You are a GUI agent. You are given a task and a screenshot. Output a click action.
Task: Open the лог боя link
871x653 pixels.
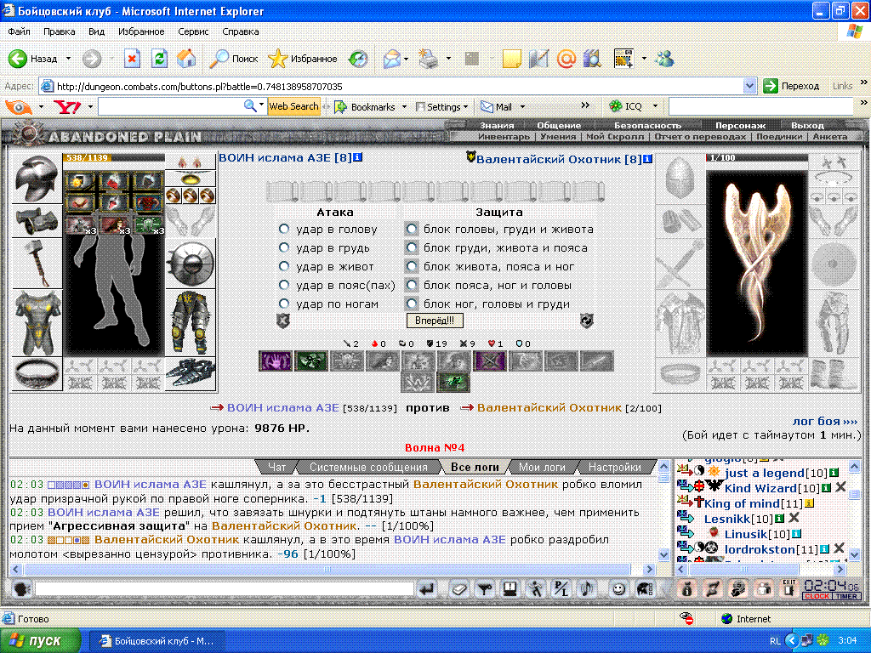pos(824,421)
